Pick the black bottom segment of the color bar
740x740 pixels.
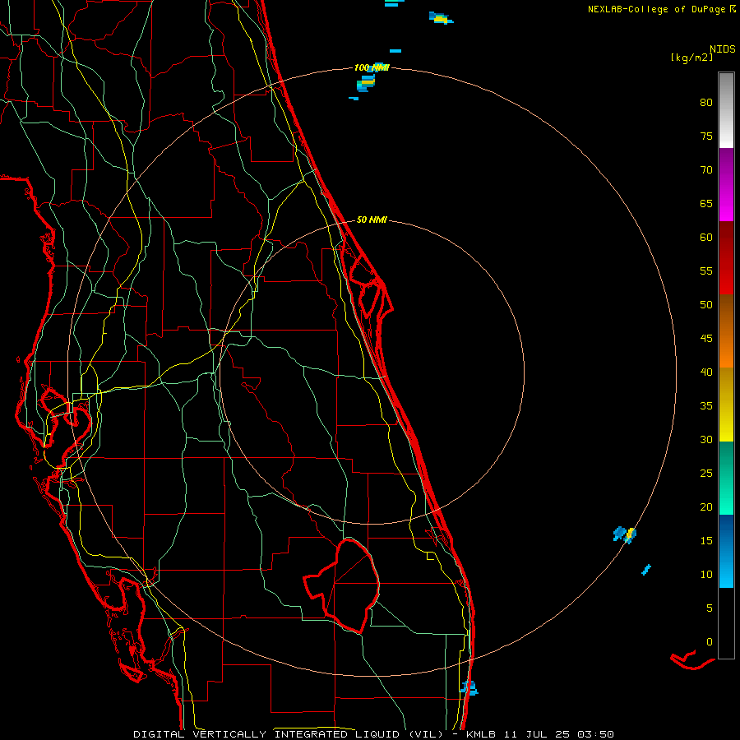tap(726, 623)
